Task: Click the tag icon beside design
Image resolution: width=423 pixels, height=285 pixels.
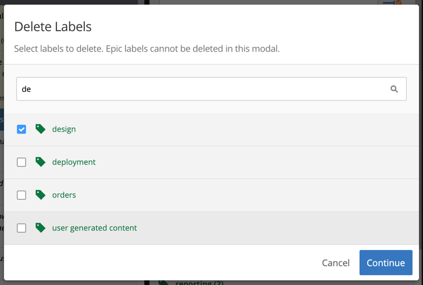Action: (x=41, y=129)
